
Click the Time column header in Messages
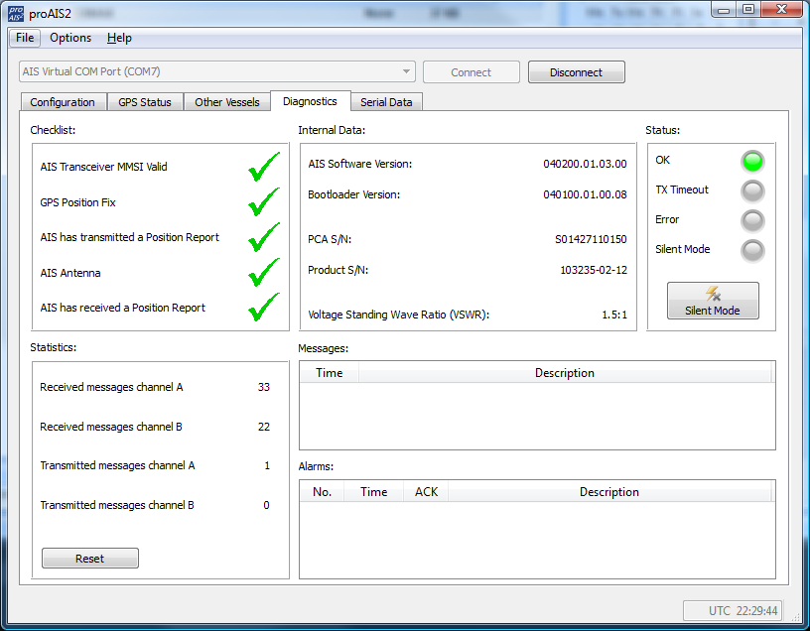(x=330, y=373)
